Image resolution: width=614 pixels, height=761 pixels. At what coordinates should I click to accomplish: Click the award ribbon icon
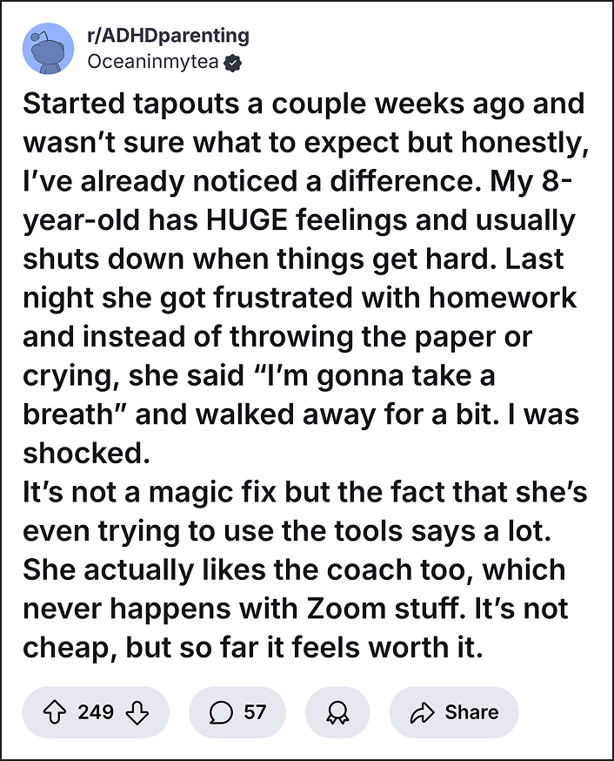[x=337, y=712]
